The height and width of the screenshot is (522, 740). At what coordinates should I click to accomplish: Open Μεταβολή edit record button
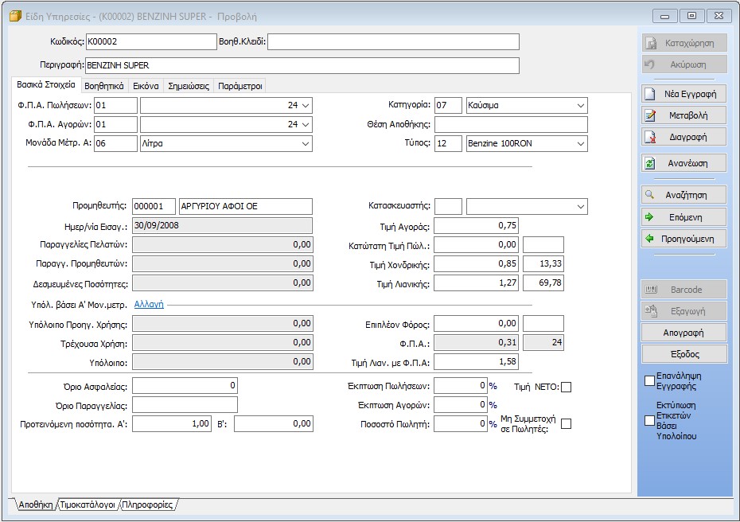pos(684,115)
